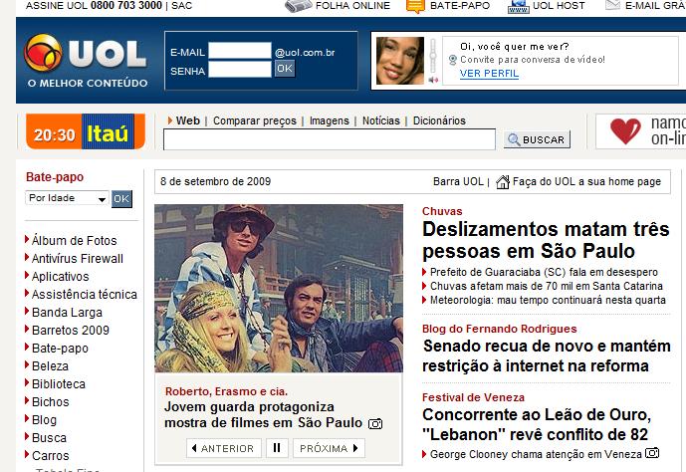Click the login OK button

pyautogui.click(x=285, y=69)
